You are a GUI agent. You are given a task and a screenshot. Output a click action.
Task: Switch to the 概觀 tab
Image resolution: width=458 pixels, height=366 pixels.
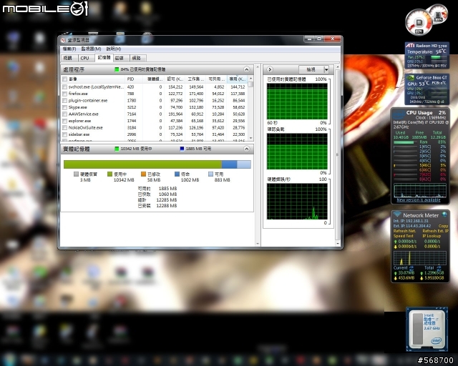69,58
